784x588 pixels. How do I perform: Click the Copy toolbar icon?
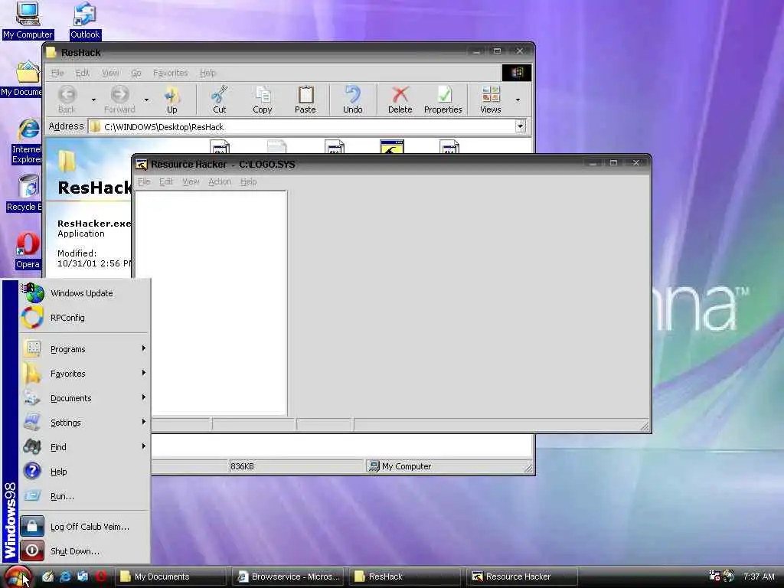pos(262,99)
